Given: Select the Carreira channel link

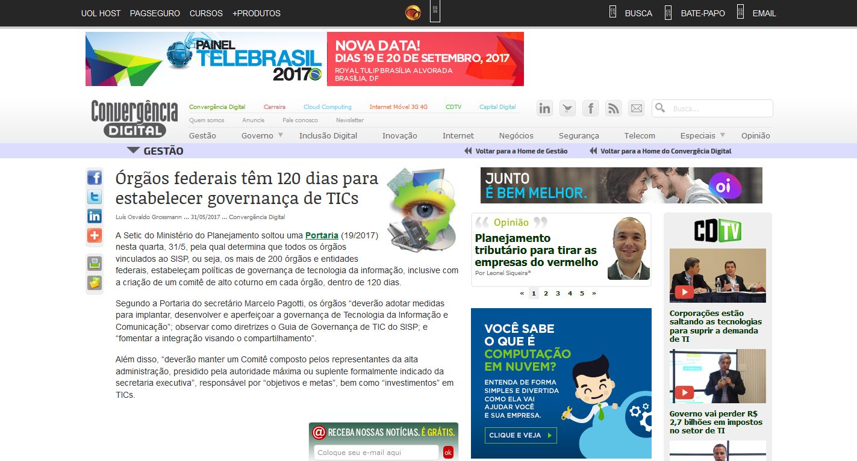Looking at the screenshot, I should [275, 107].
